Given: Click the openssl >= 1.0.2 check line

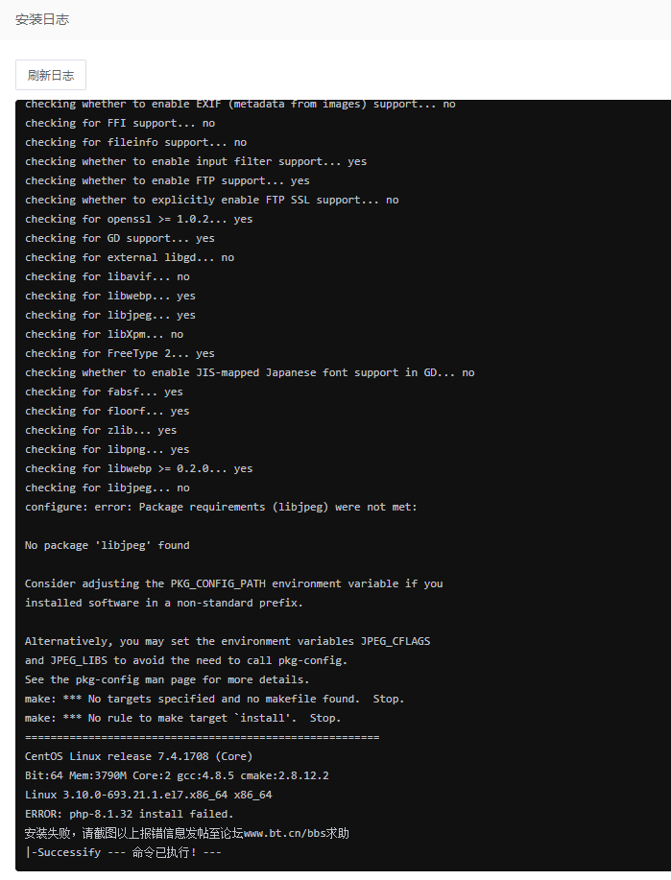Looking at the screenshot, I should tap(139, 219).
